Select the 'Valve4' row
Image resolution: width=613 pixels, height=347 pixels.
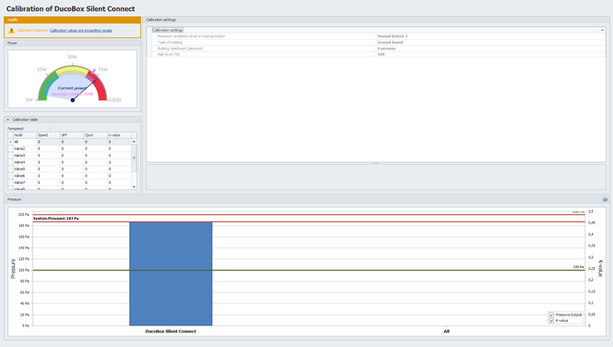coord(70,162)
